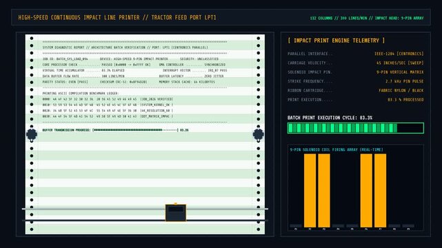Click the Strike Frequency label
This screenshot has height=248, width=442.
[310, 81]
